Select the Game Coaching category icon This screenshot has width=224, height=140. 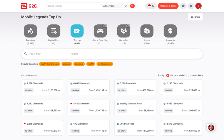(100, 31)
